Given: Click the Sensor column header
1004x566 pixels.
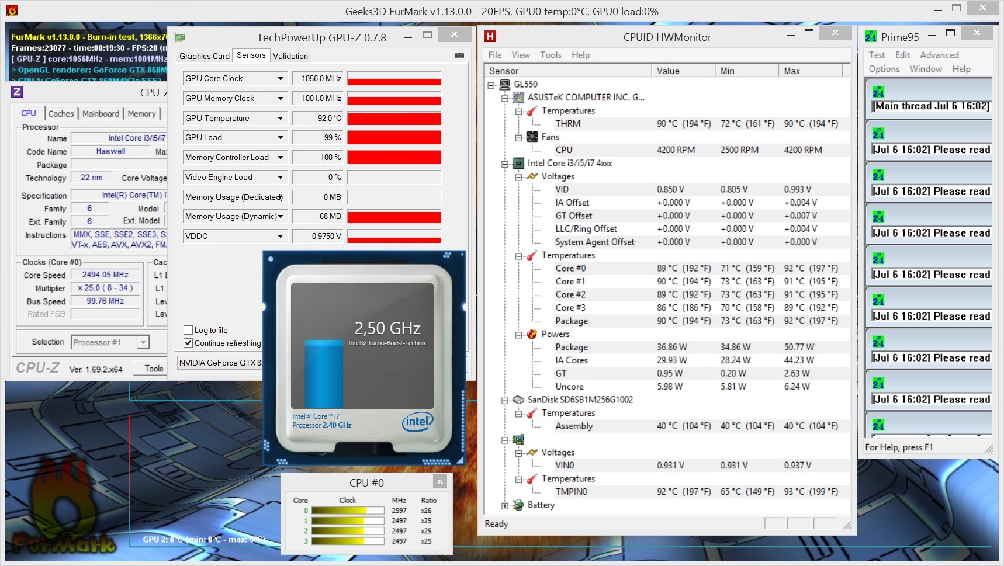Looking at the screenshot, I should [568, 71].
